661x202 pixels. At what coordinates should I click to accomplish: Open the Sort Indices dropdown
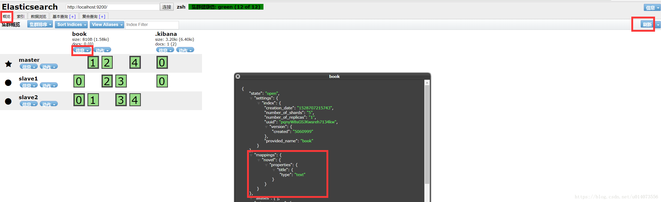pyautogui.click(x=72, y=24)
